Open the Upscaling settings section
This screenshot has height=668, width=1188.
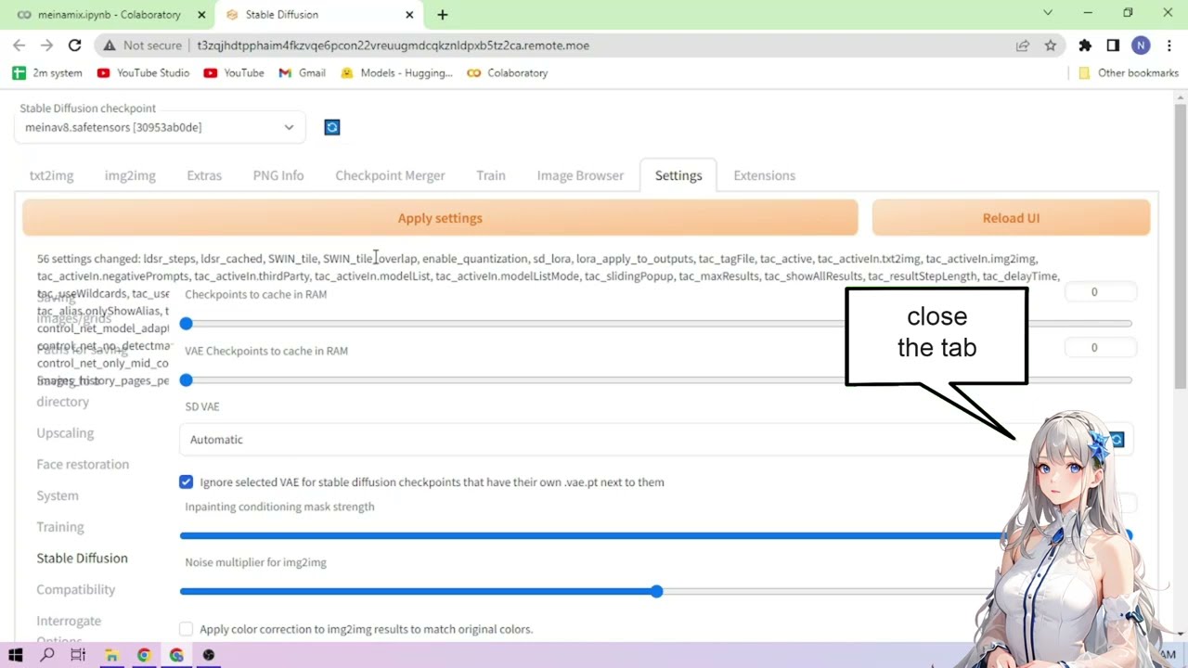[x=65, y=433]
